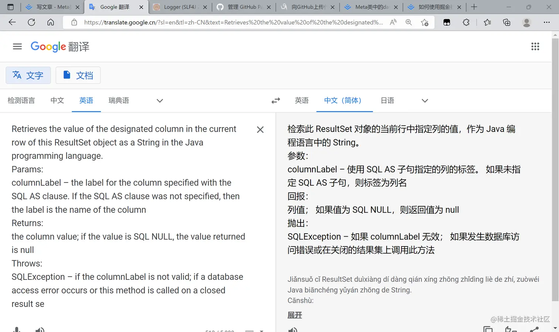Open a new browser tab
The image size is (559, 332).
[x=474, y=7]
